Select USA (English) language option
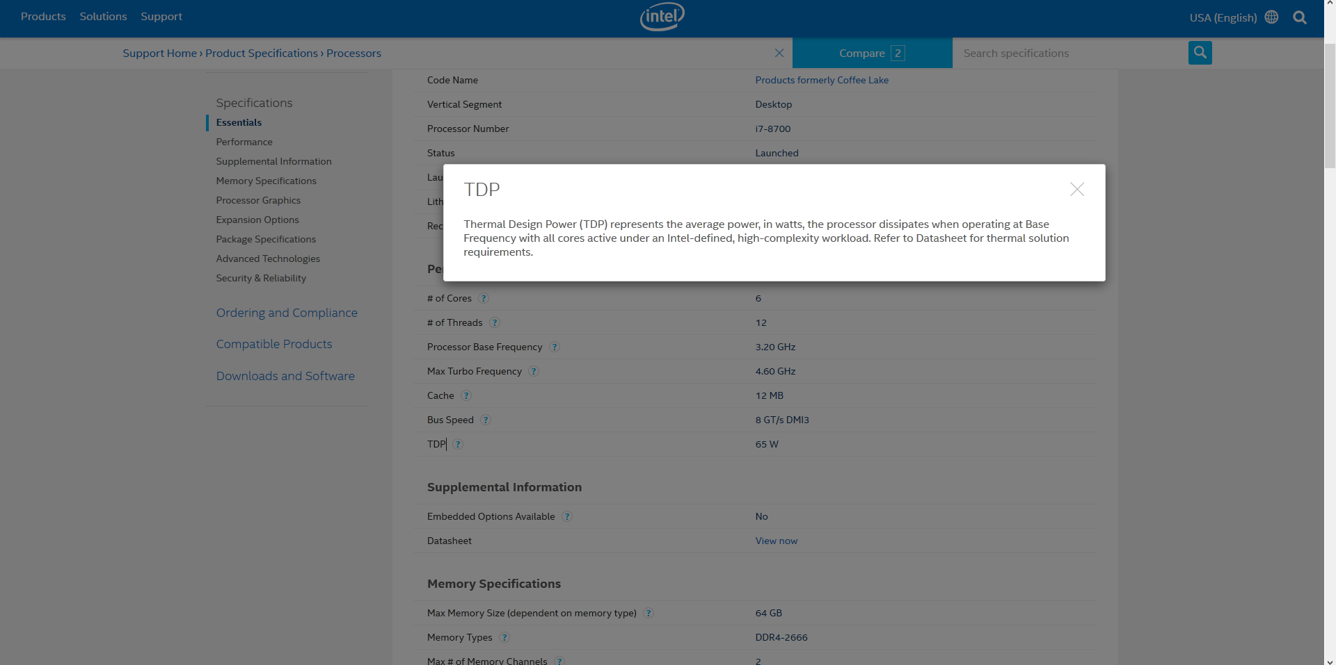 pos(1223,17)
